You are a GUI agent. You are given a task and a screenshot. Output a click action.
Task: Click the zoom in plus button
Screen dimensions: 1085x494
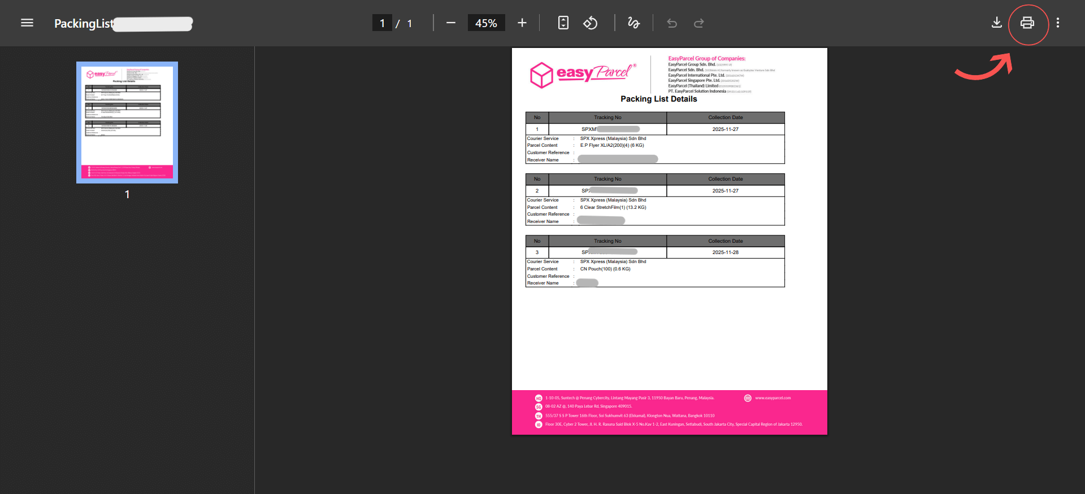tap(522, 23)
